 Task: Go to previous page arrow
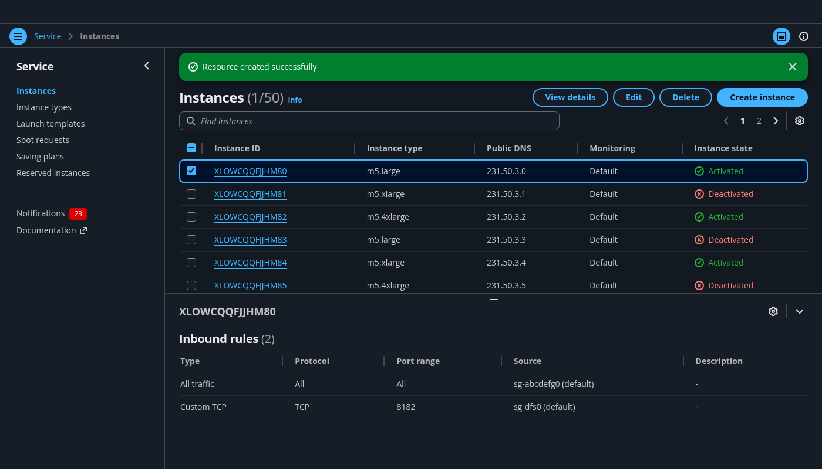point(726,121)
